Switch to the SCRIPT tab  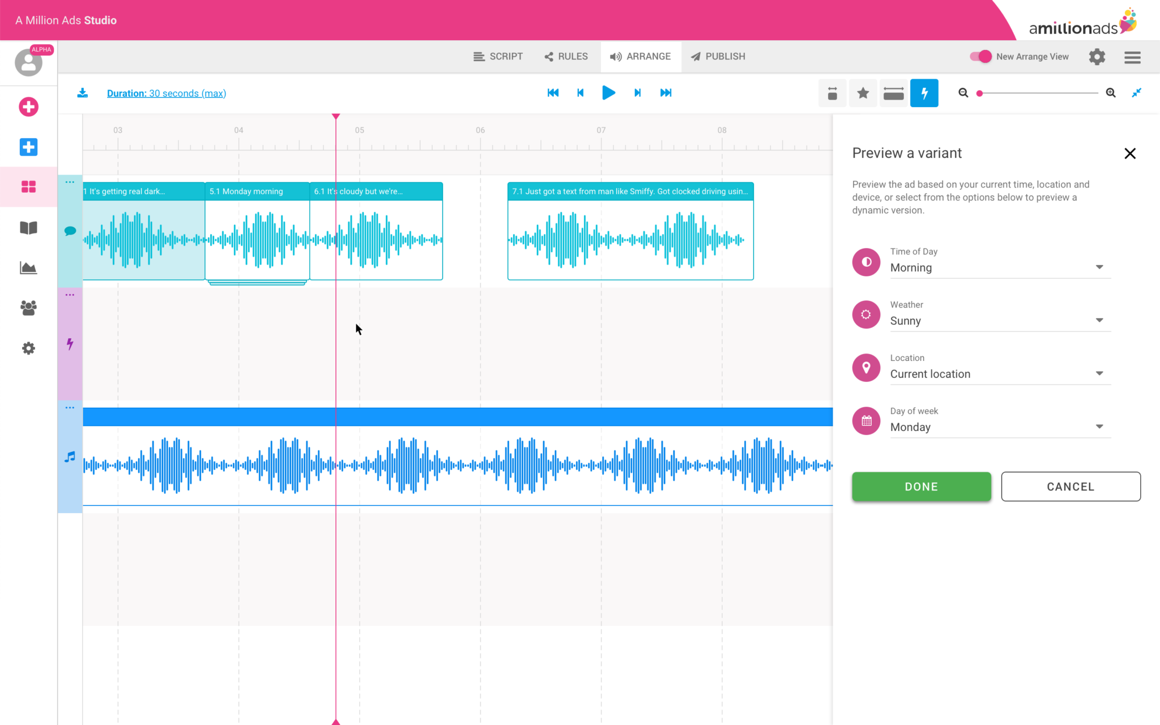tap(498, 57)
